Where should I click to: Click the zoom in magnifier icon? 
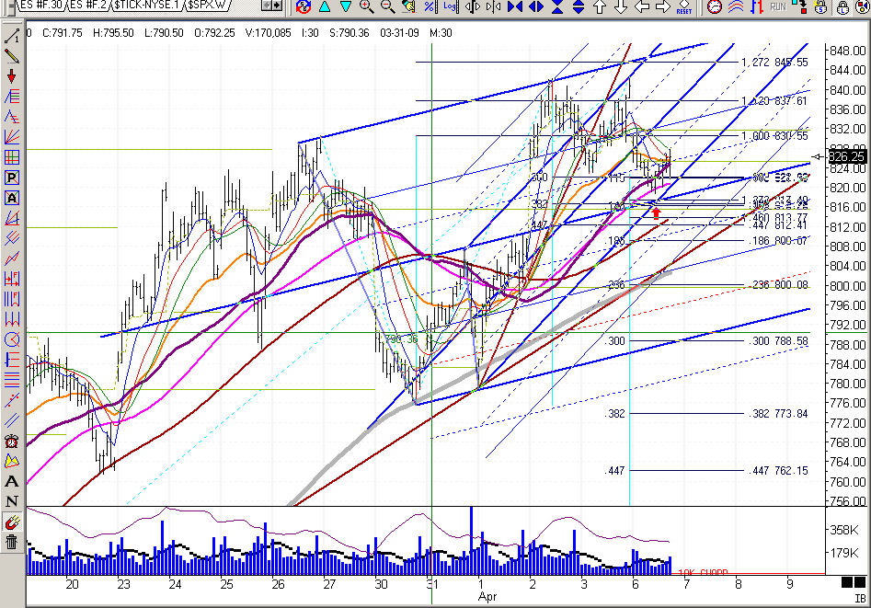pos(366,6)
